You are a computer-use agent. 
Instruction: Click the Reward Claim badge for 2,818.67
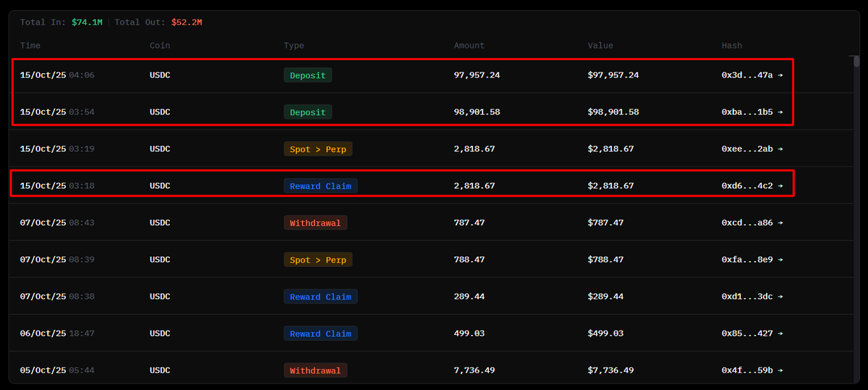point(320,186)
